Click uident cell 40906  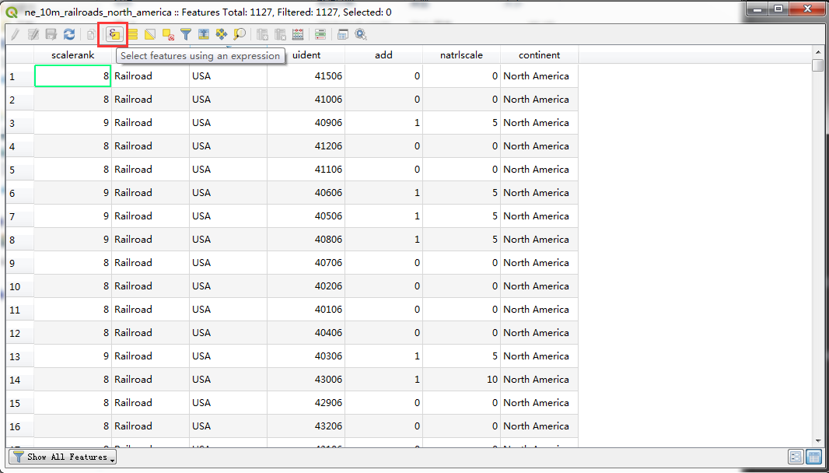(x=306, y=123)
